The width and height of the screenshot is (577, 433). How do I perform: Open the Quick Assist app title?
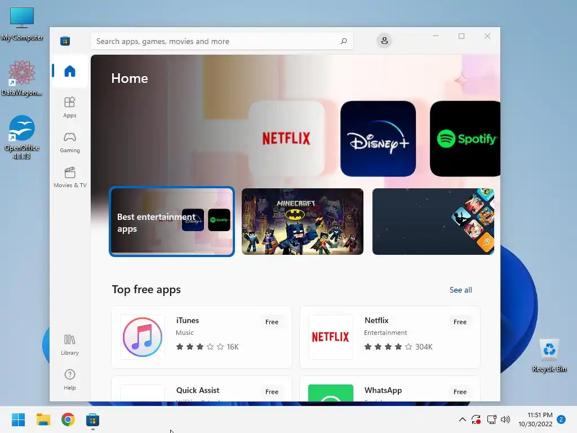(x=198, y=390)
